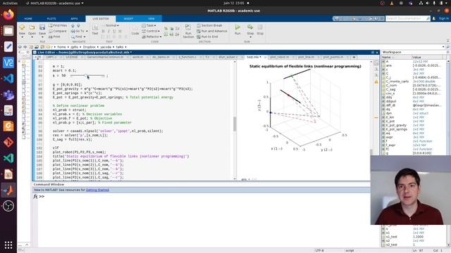Switch to output inline view
The height and width of the screenshot is (253, 451).
click(x=376, y=69)
